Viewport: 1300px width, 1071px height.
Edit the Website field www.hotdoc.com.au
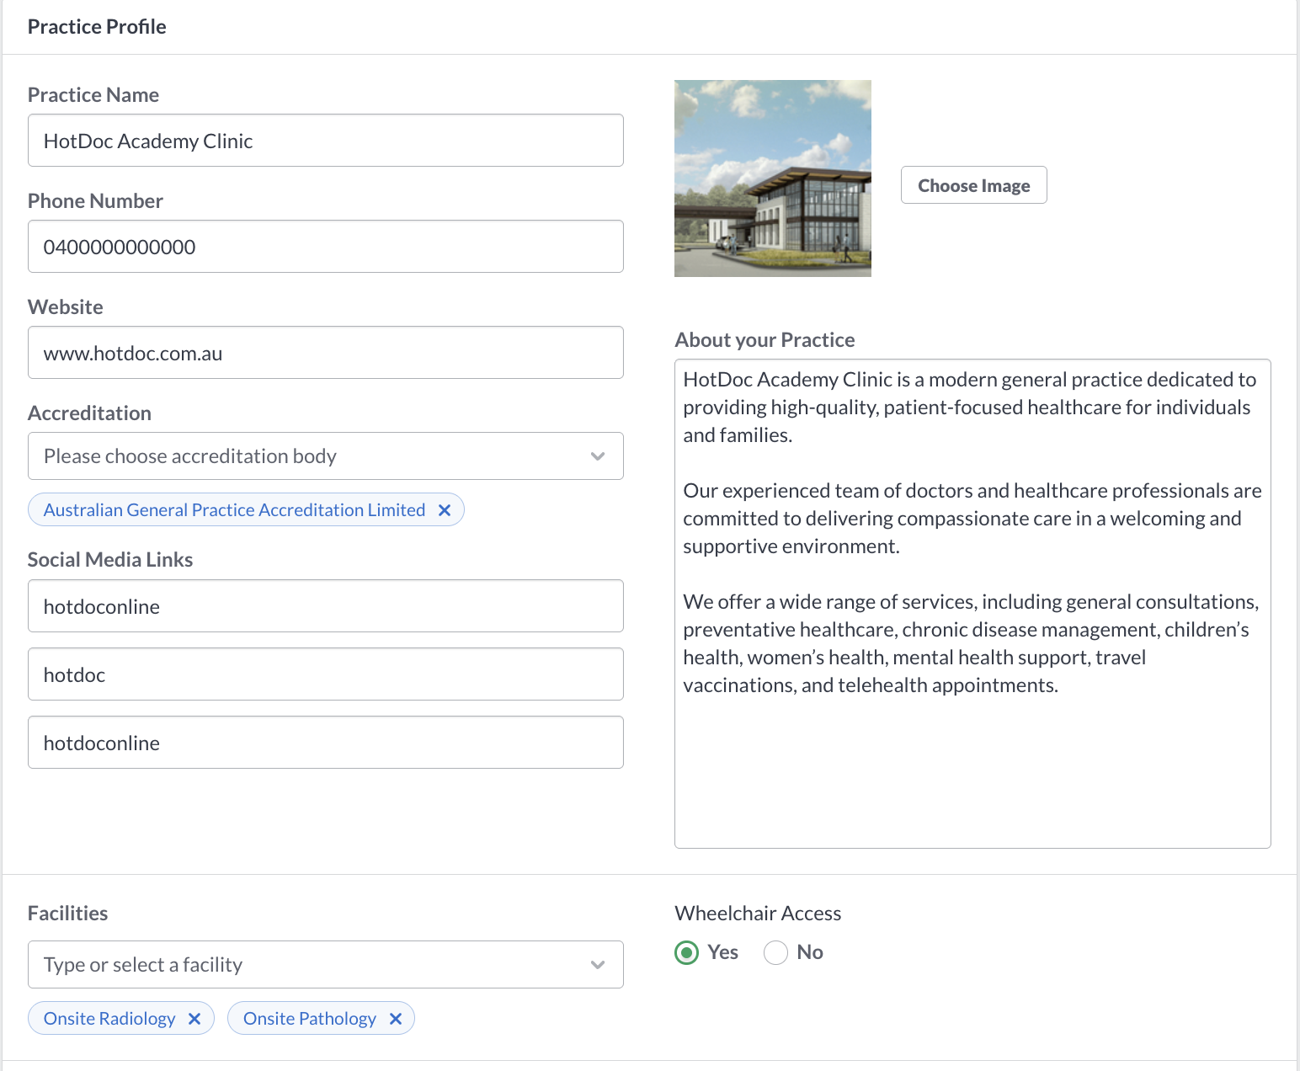coord(326,353)
